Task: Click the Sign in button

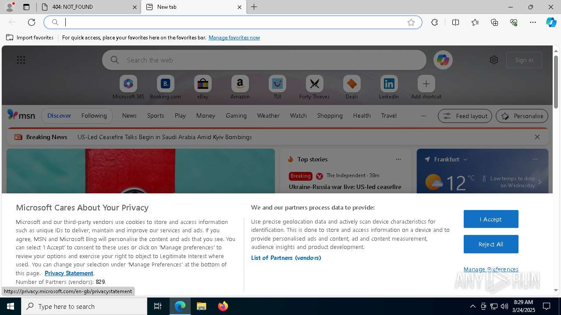Action: [x=524, y=60]
